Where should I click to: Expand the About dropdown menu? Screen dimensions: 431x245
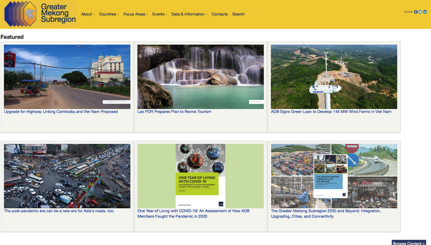[x=88, y=14]
